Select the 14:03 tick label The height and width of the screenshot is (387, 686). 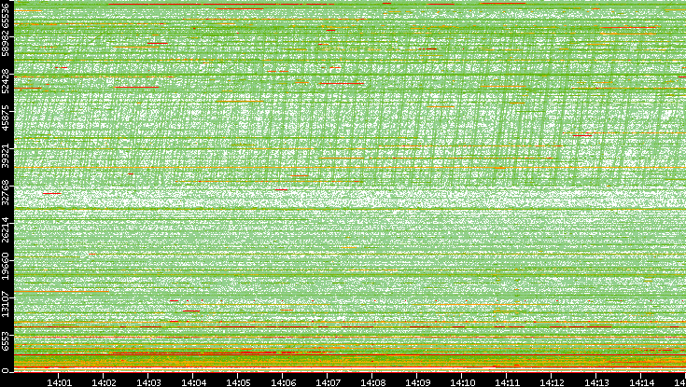[x=148, y=382]
